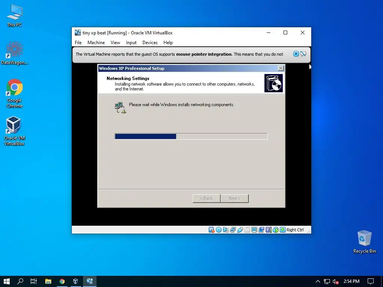Maximize the VirtualBox VM window

pos(285,33)
